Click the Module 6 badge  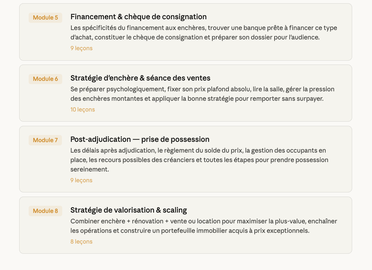pos(45,79)
